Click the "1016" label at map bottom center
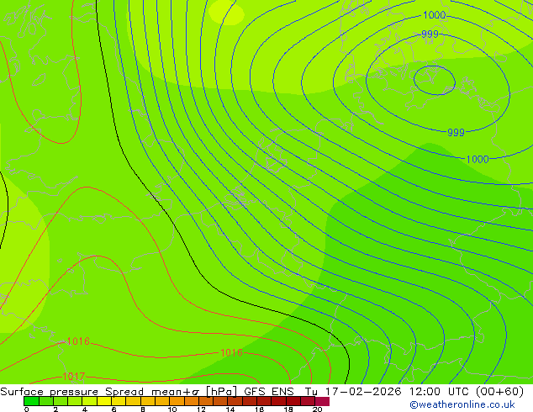This screenshot has width=533, height=412. [x=231, y=352]
